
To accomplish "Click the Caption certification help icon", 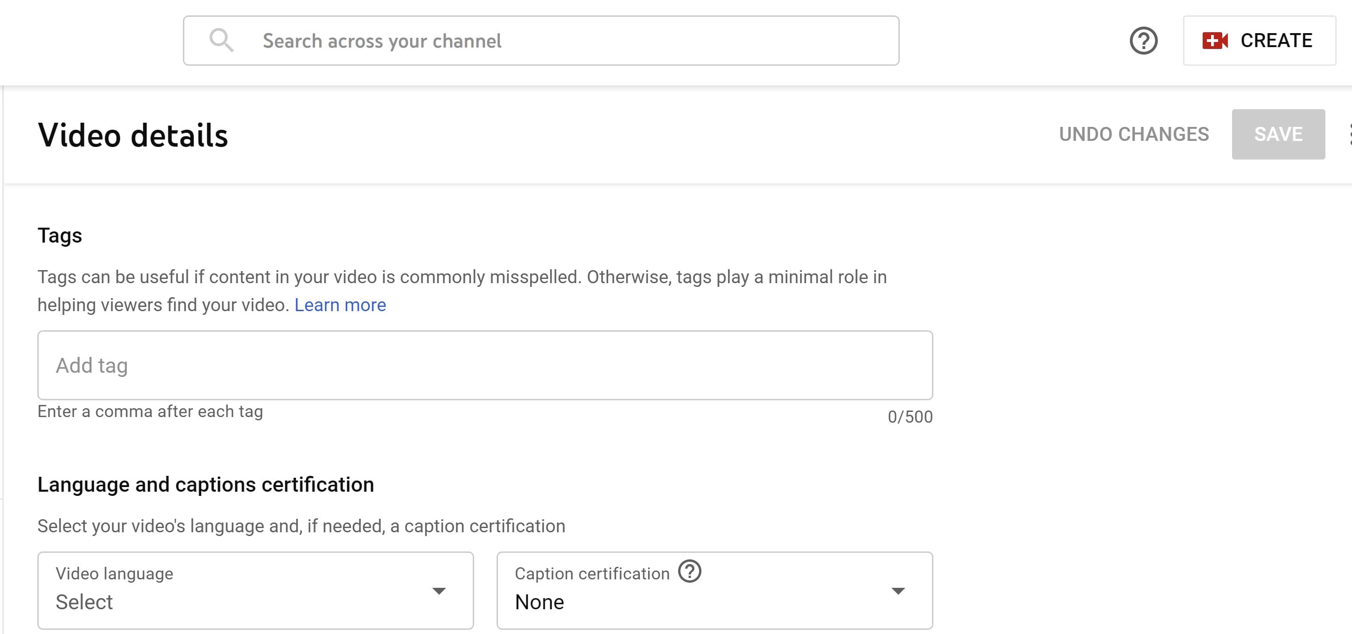I will [x=690, y=572].
